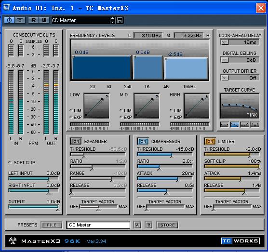Click the CD Master preset name field
Viewport: 268px width, 252px height.
coord(98,225)
